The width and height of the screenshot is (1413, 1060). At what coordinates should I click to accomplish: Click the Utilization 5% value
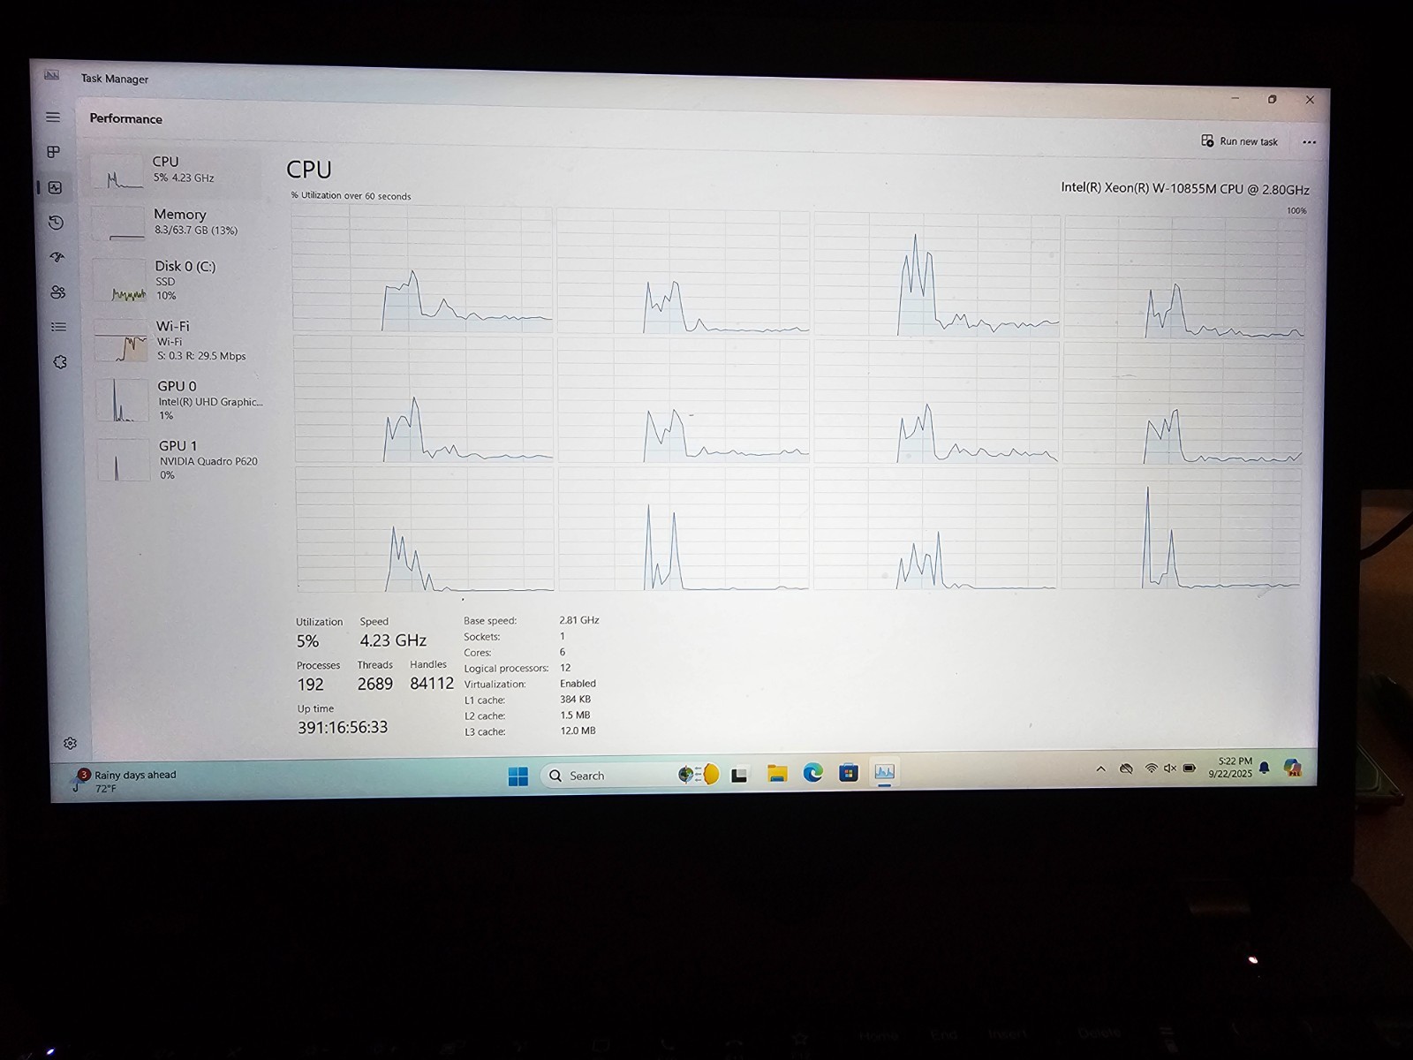307,641
